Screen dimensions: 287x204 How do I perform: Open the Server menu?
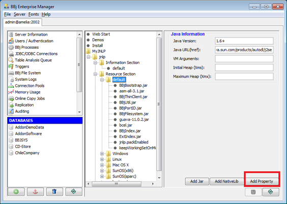pyautogui.click(x=19, y=14)
